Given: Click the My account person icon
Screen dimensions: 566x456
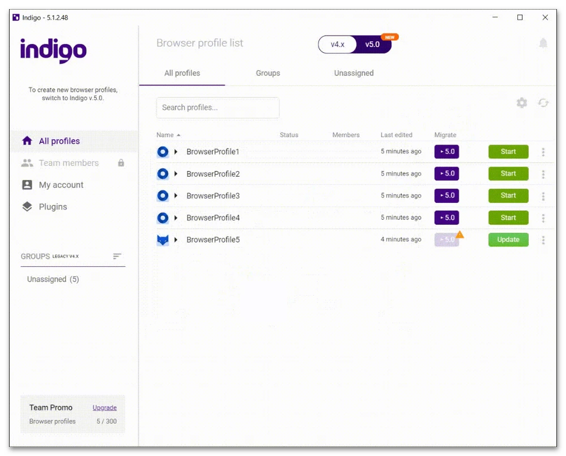Looking at the screenshot, I should 27,185.
